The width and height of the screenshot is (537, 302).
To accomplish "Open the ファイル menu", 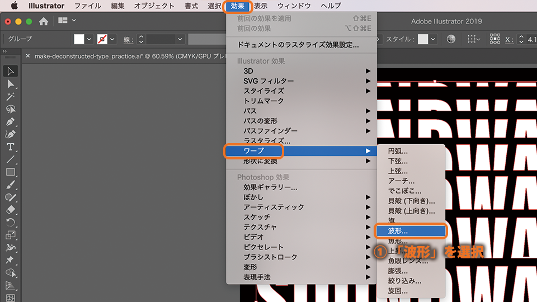I will [88, 6].
